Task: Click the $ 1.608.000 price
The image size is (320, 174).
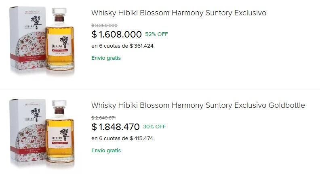Action: point(116,34)
